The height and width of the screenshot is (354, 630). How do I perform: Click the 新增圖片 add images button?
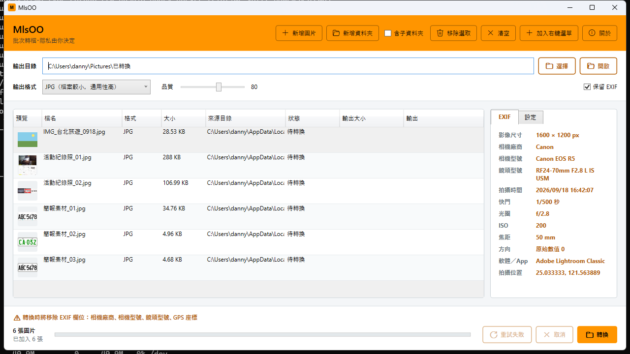click(x=299, y=33)
